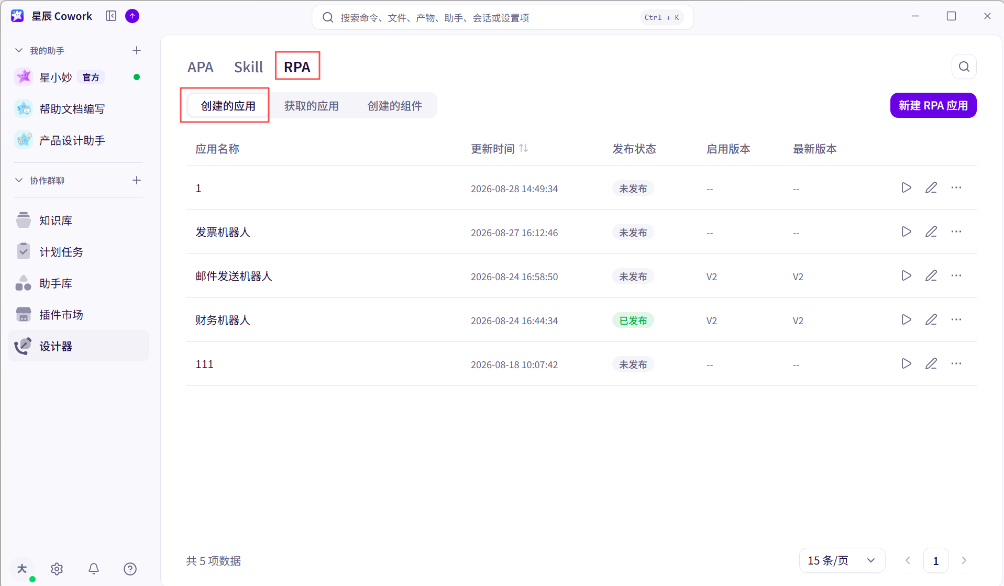Open the settings gear icon

[x=57, y=569]
